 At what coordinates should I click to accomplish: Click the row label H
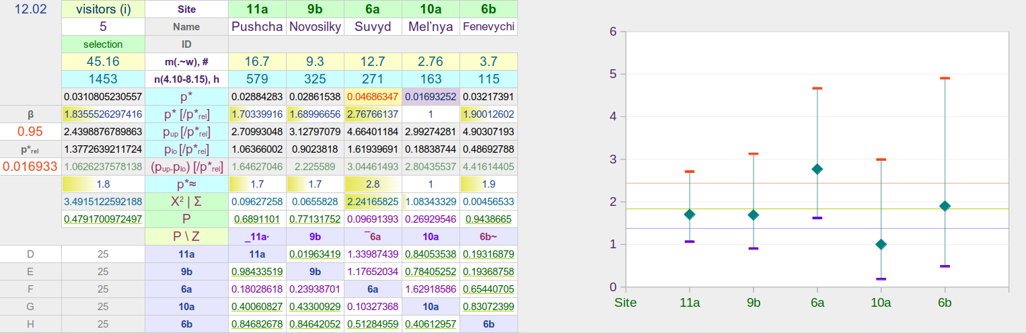30,324
